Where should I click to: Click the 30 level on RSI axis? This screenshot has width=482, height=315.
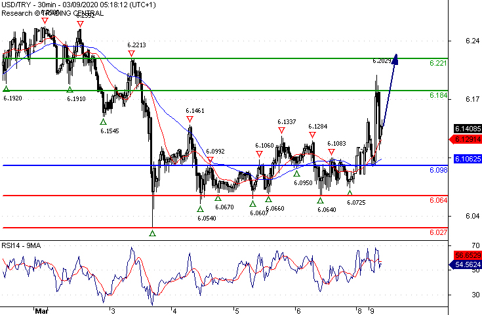click(x=475, y=295)
